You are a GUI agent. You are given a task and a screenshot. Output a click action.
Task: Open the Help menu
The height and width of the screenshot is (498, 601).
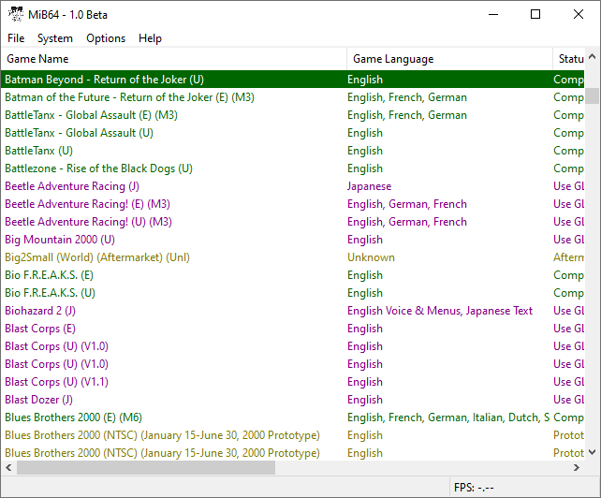[150, 38]
